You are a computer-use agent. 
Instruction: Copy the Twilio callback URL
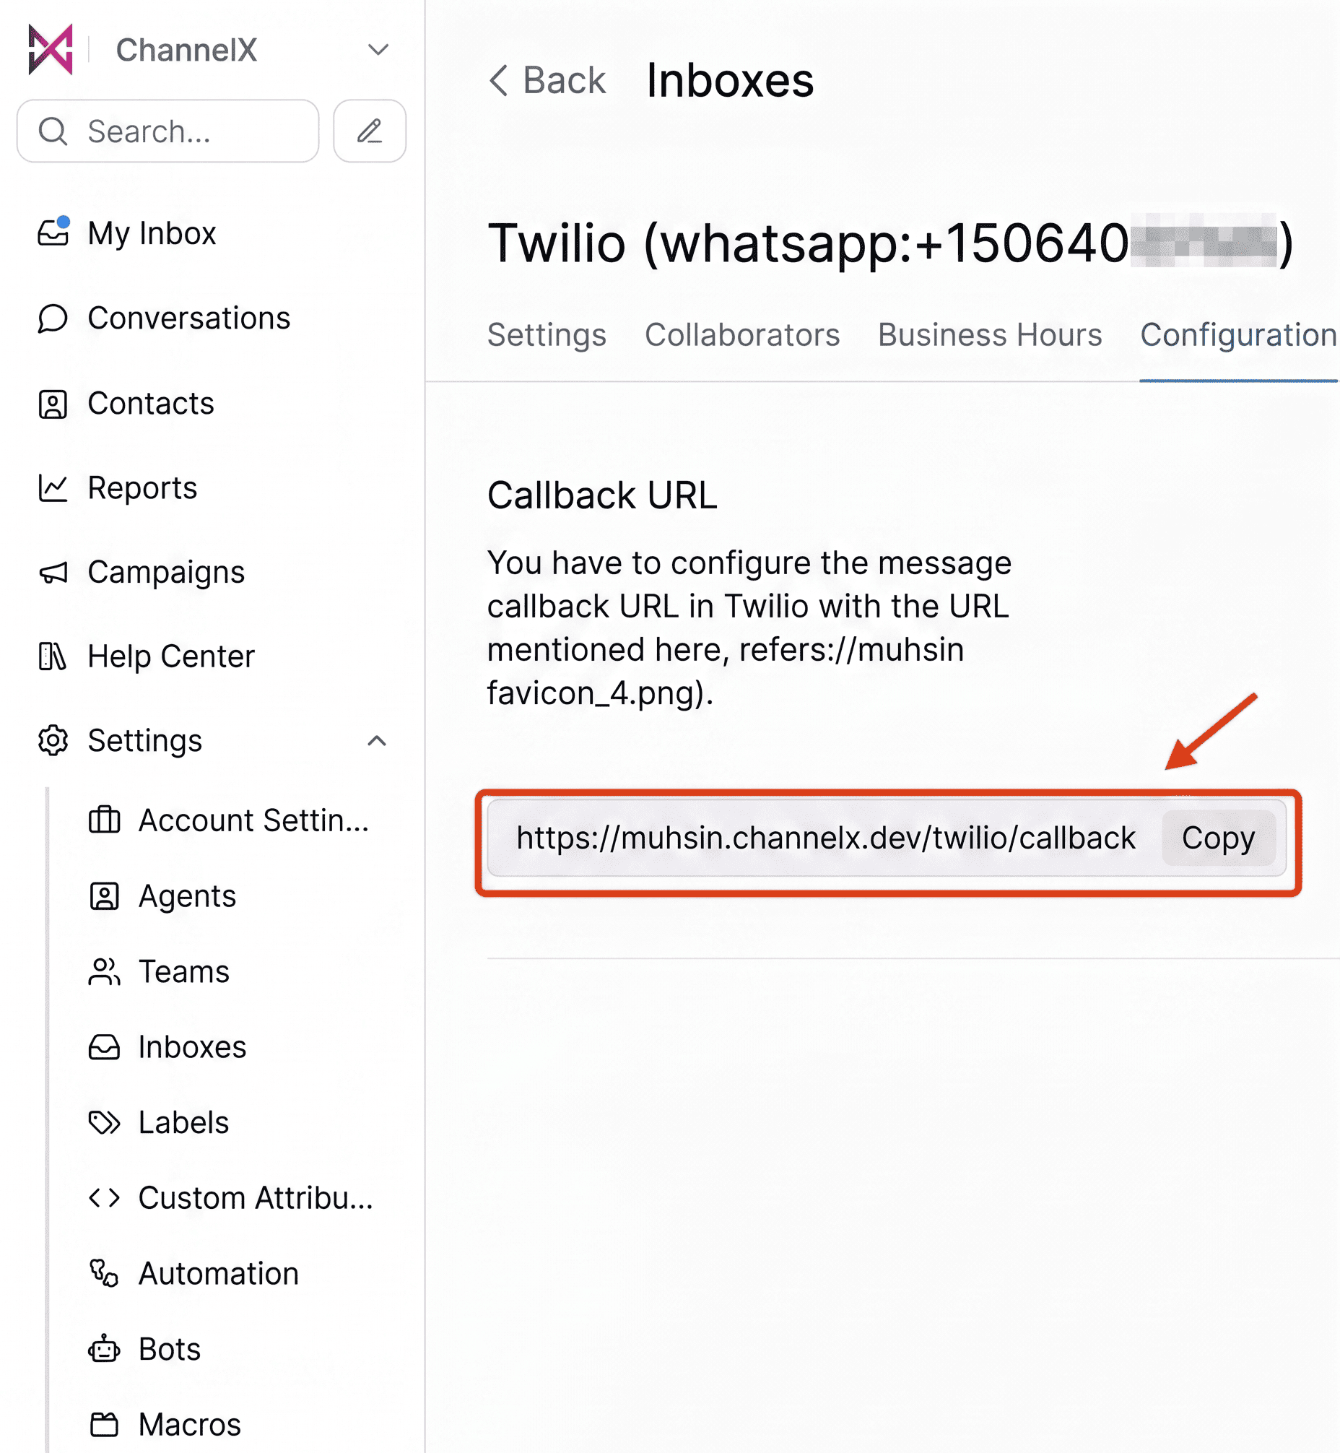tap(1218, 838)
